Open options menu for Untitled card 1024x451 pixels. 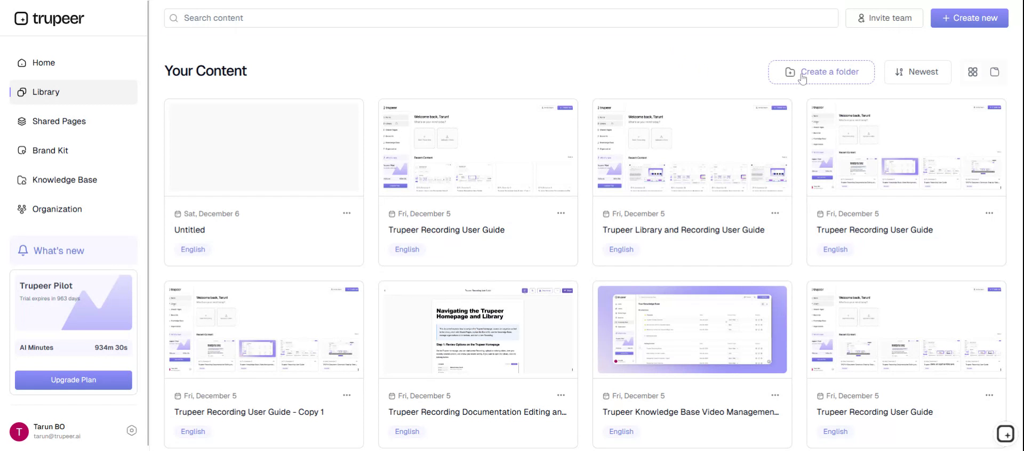pos(347,213)
